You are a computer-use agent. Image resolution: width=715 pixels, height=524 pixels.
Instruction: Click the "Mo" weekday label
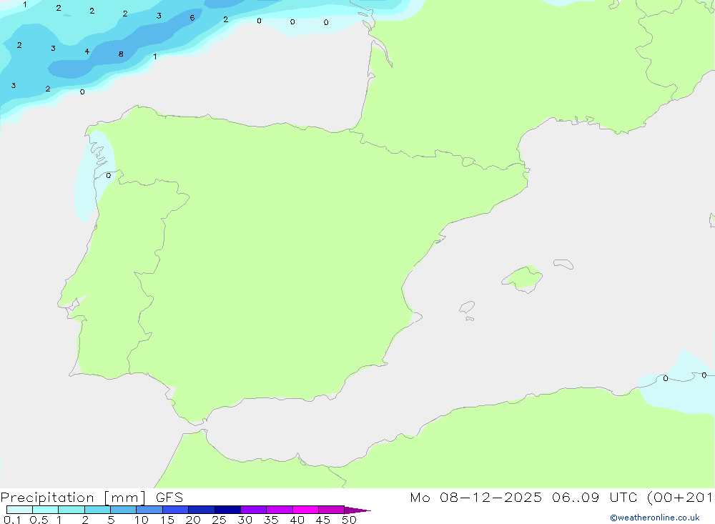pyautogui.click(x=420, y=497)
